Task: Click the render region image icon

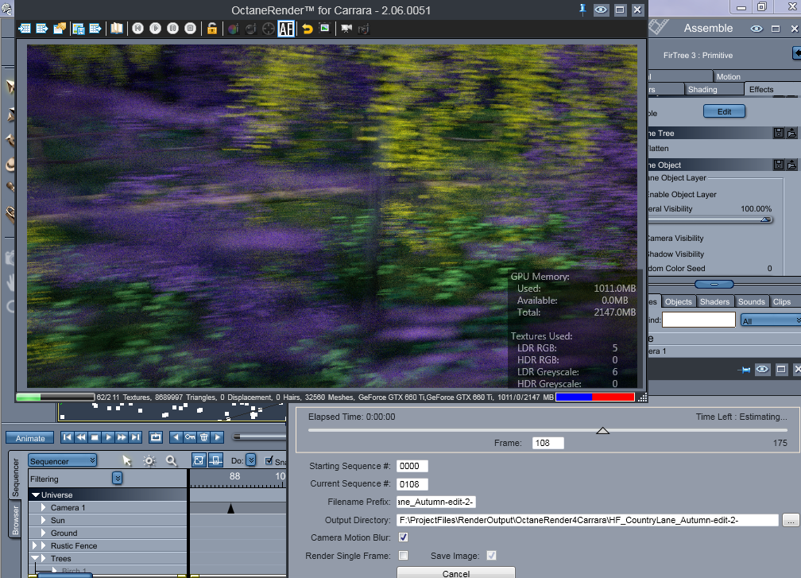Action: point(324,28)
